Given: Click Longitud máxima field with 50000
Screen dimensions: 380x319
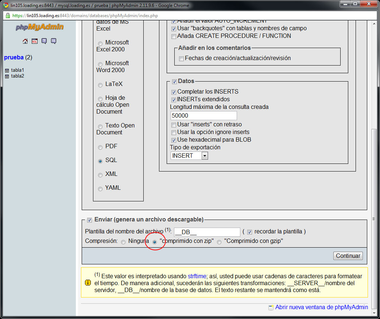Looking at the screenshot, I should (x=204, y=116).
